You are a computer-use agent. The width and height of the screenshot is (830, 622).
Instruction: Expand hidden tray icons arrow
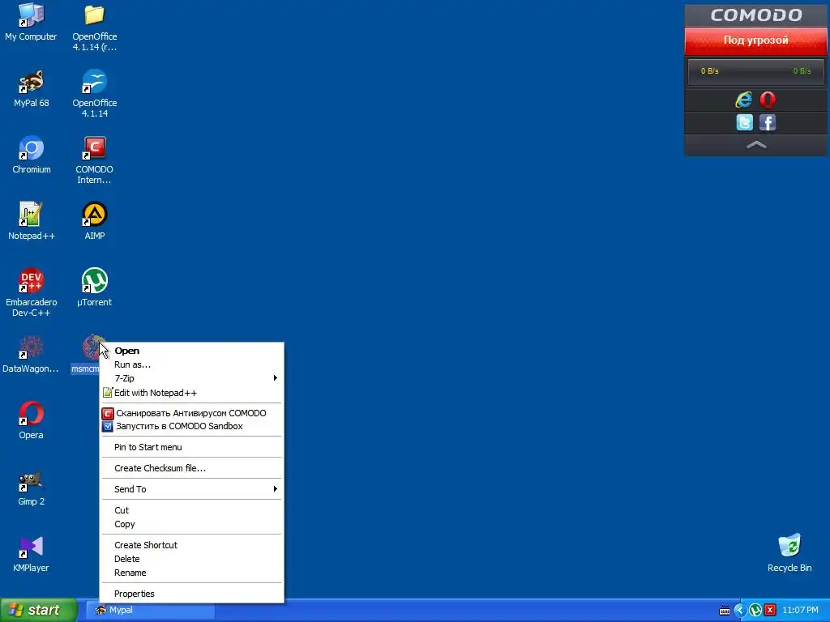739,611
